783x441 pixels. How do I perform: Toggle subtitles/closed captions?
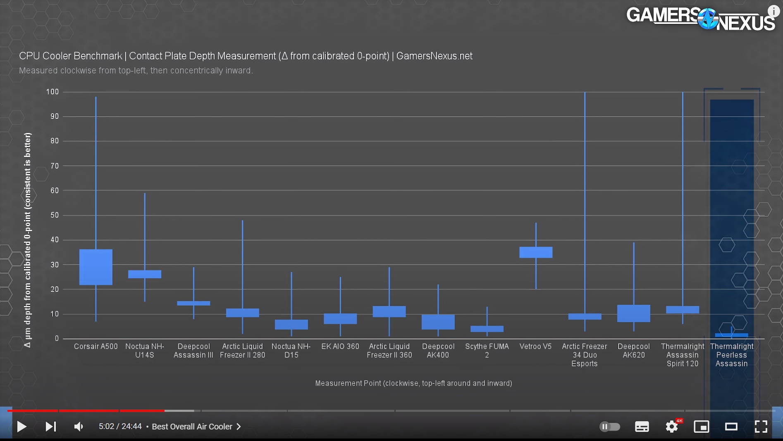642,427
